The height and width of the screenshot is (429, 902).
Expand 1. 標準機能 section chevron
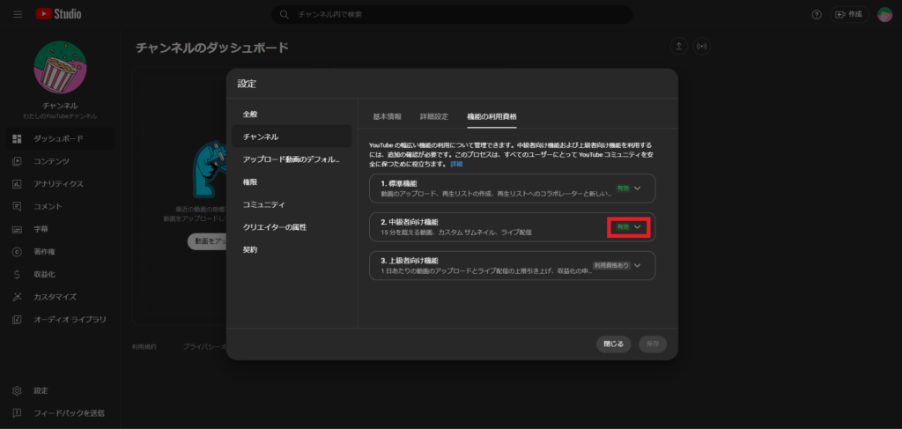tap(638, 189)
